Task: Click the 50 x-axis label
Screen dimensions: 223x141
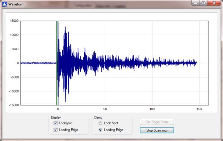Action: 105,109
